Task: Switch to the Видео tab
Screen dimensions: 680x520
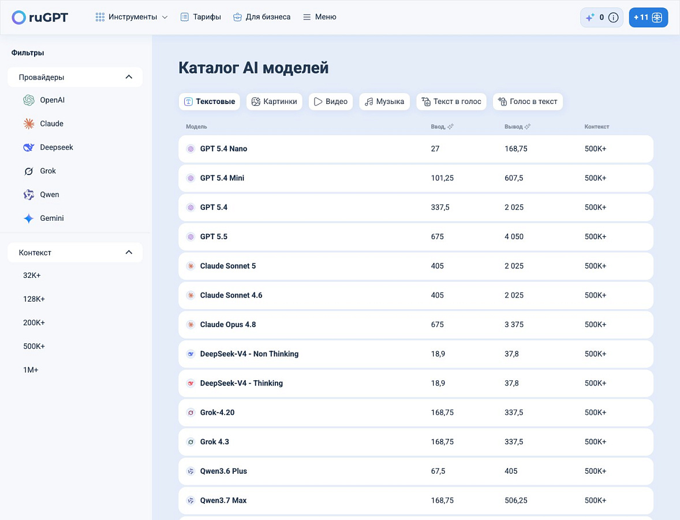Action: [x=331, y=102]
